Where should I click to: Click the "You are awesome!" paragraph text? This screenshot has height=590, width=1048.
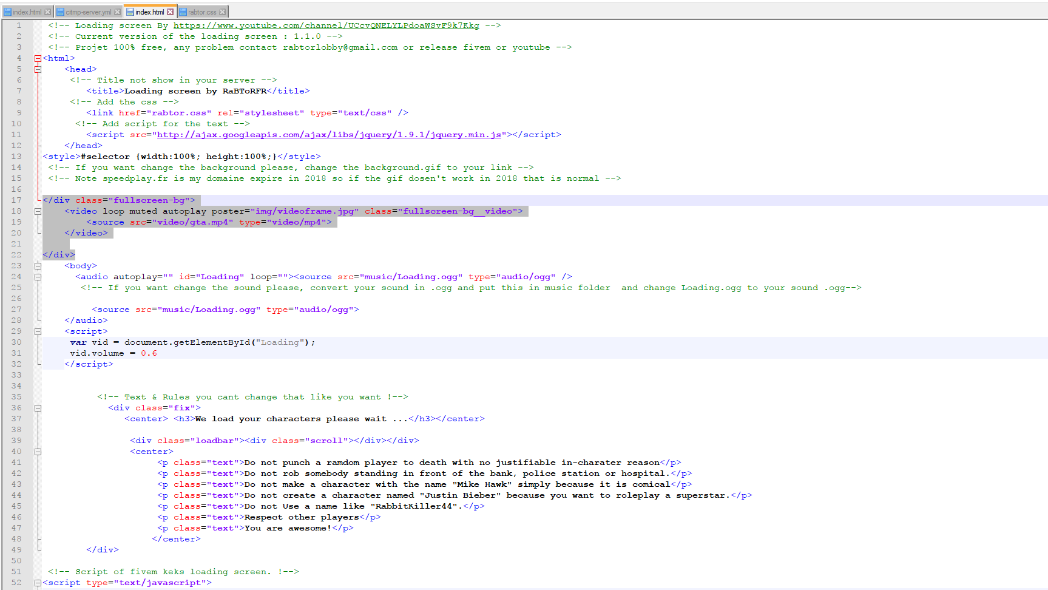(288, 528)
